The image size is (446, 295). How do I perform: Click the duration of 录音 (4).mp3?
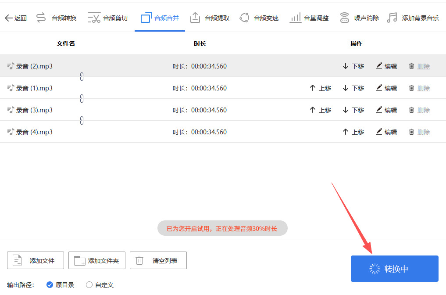pyautogui.click(x=200, y=132)
